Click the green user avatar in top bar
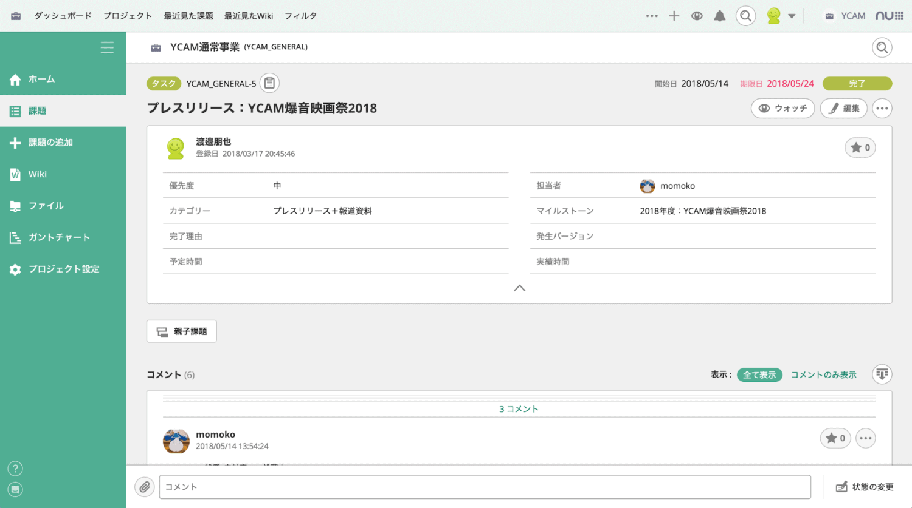 (773, 16)
